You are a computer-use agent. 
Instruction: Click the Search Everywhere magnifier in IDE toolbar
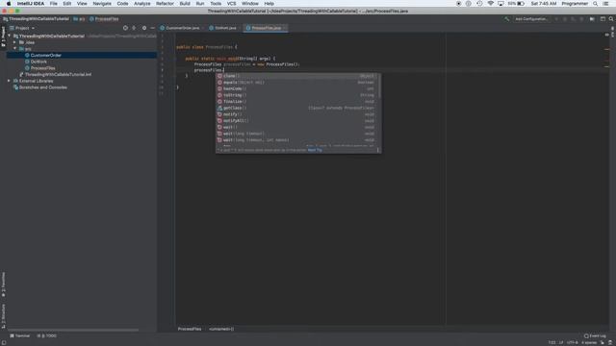611,19
